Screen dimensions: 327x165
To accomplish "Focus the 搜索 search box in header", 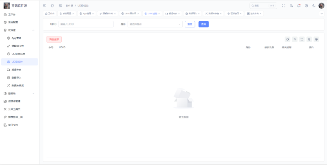I will click(263, 6).
